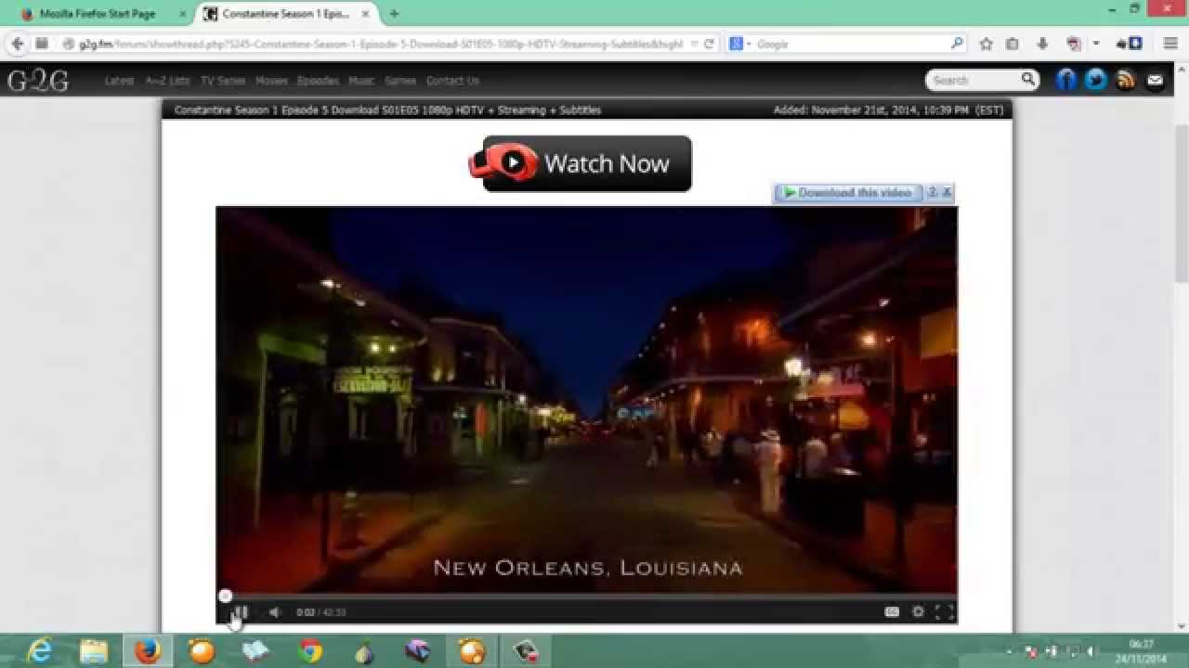The width and height of the screenshot is (1189, 668).
Task: Click the video progress bar handle
Action: click(x=225, y=597)
